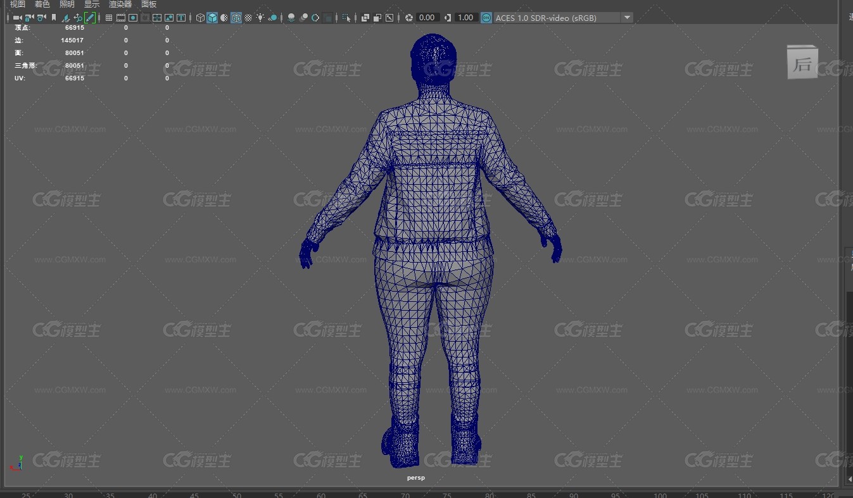Screen dimensions: 853x498
Task: Click the Isolate Select icon
Action: tap(346, 18)
